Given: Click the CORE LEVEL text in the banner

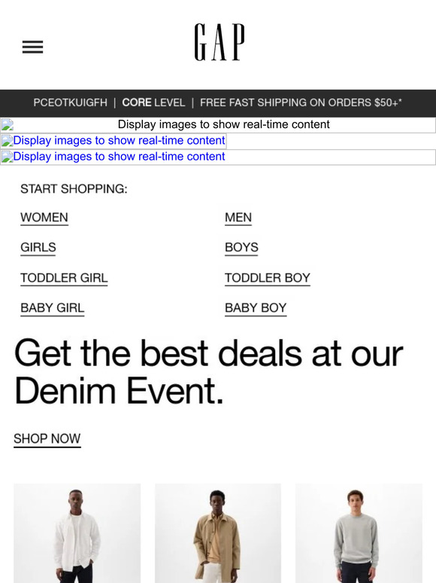Looking at the screenshot, I should tap(153, 102).
